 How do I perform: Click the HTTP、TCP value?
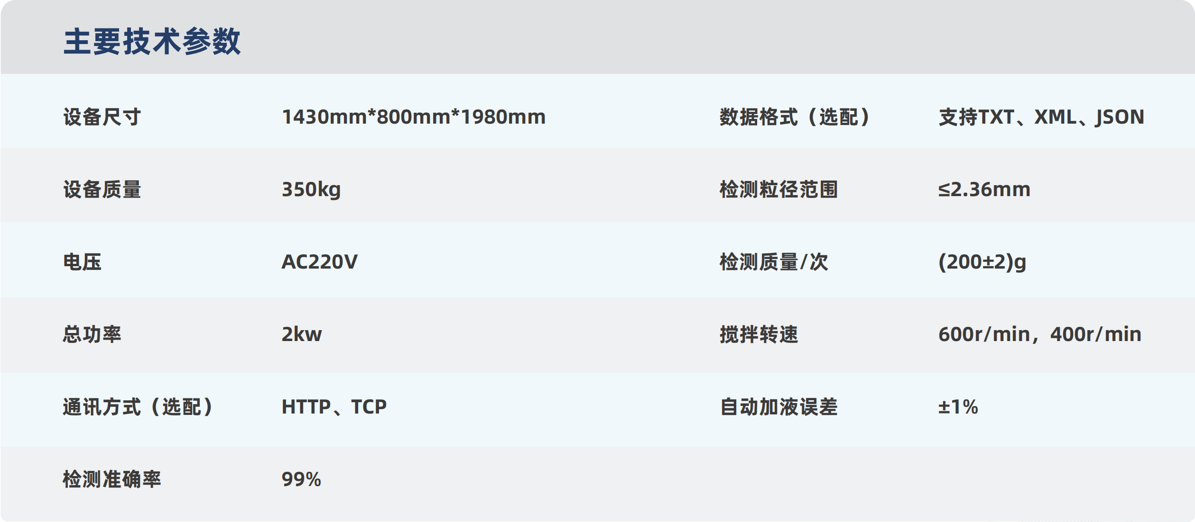[x=334, y=406]
